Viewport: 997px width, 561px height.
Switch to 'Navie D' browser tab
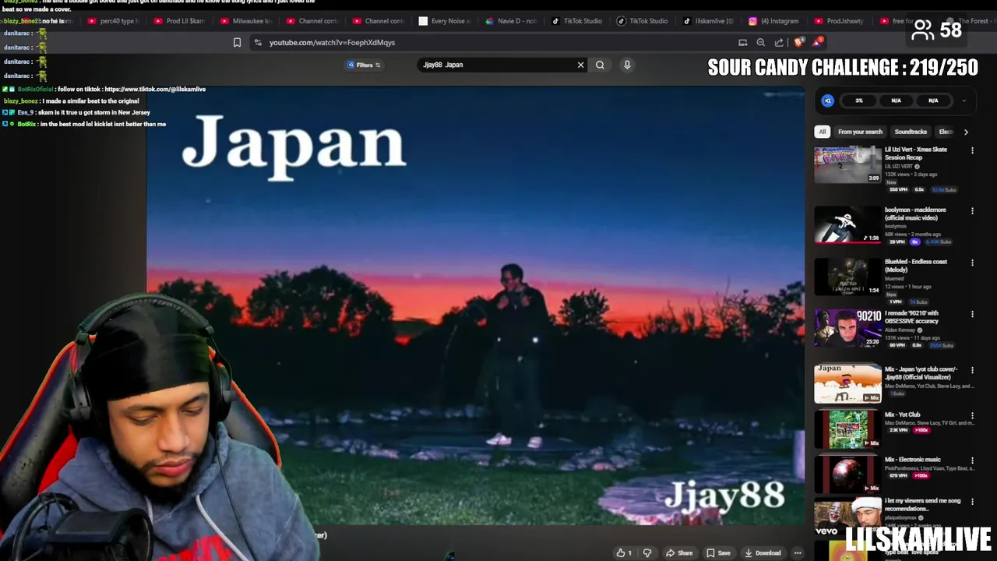click(x=510, y=21)
